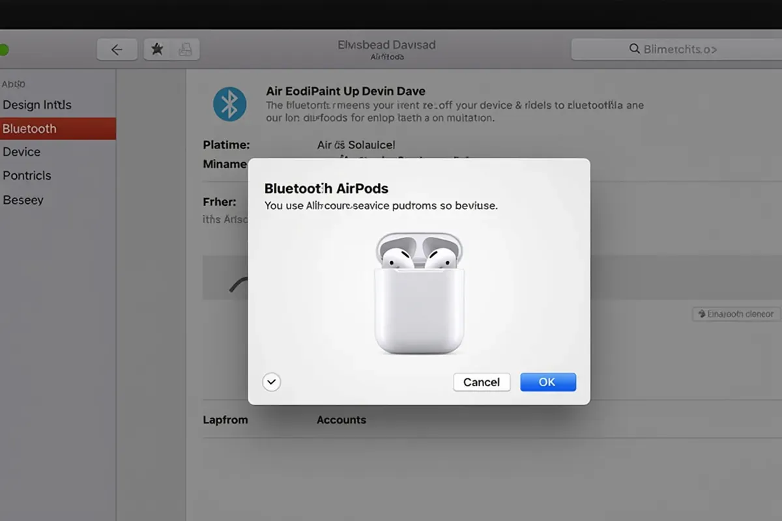Open Beseey from the sidebar

click(23, 199)
